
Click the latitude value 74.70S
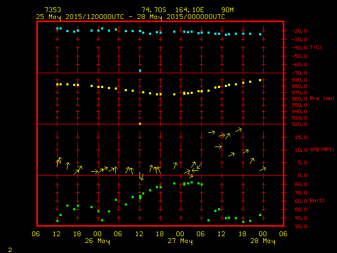153,10
